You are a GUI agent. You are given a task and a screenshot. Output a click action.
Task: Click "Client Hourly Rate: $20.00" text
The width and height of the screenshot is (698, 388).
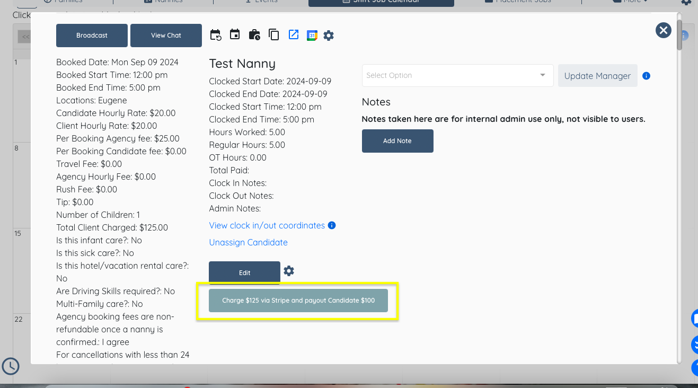pyautogui.click(x=107, y=126)
